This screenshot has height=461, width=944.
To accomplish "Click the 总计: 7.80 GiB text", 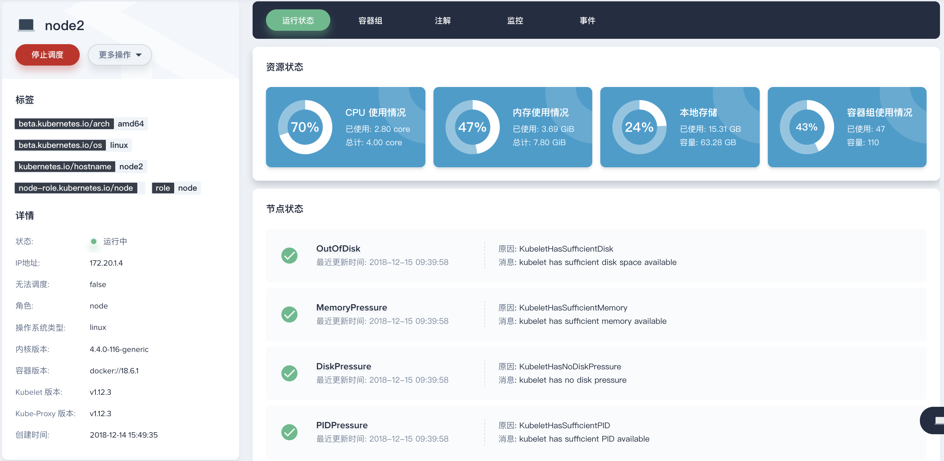I will [x=539, y=142].
